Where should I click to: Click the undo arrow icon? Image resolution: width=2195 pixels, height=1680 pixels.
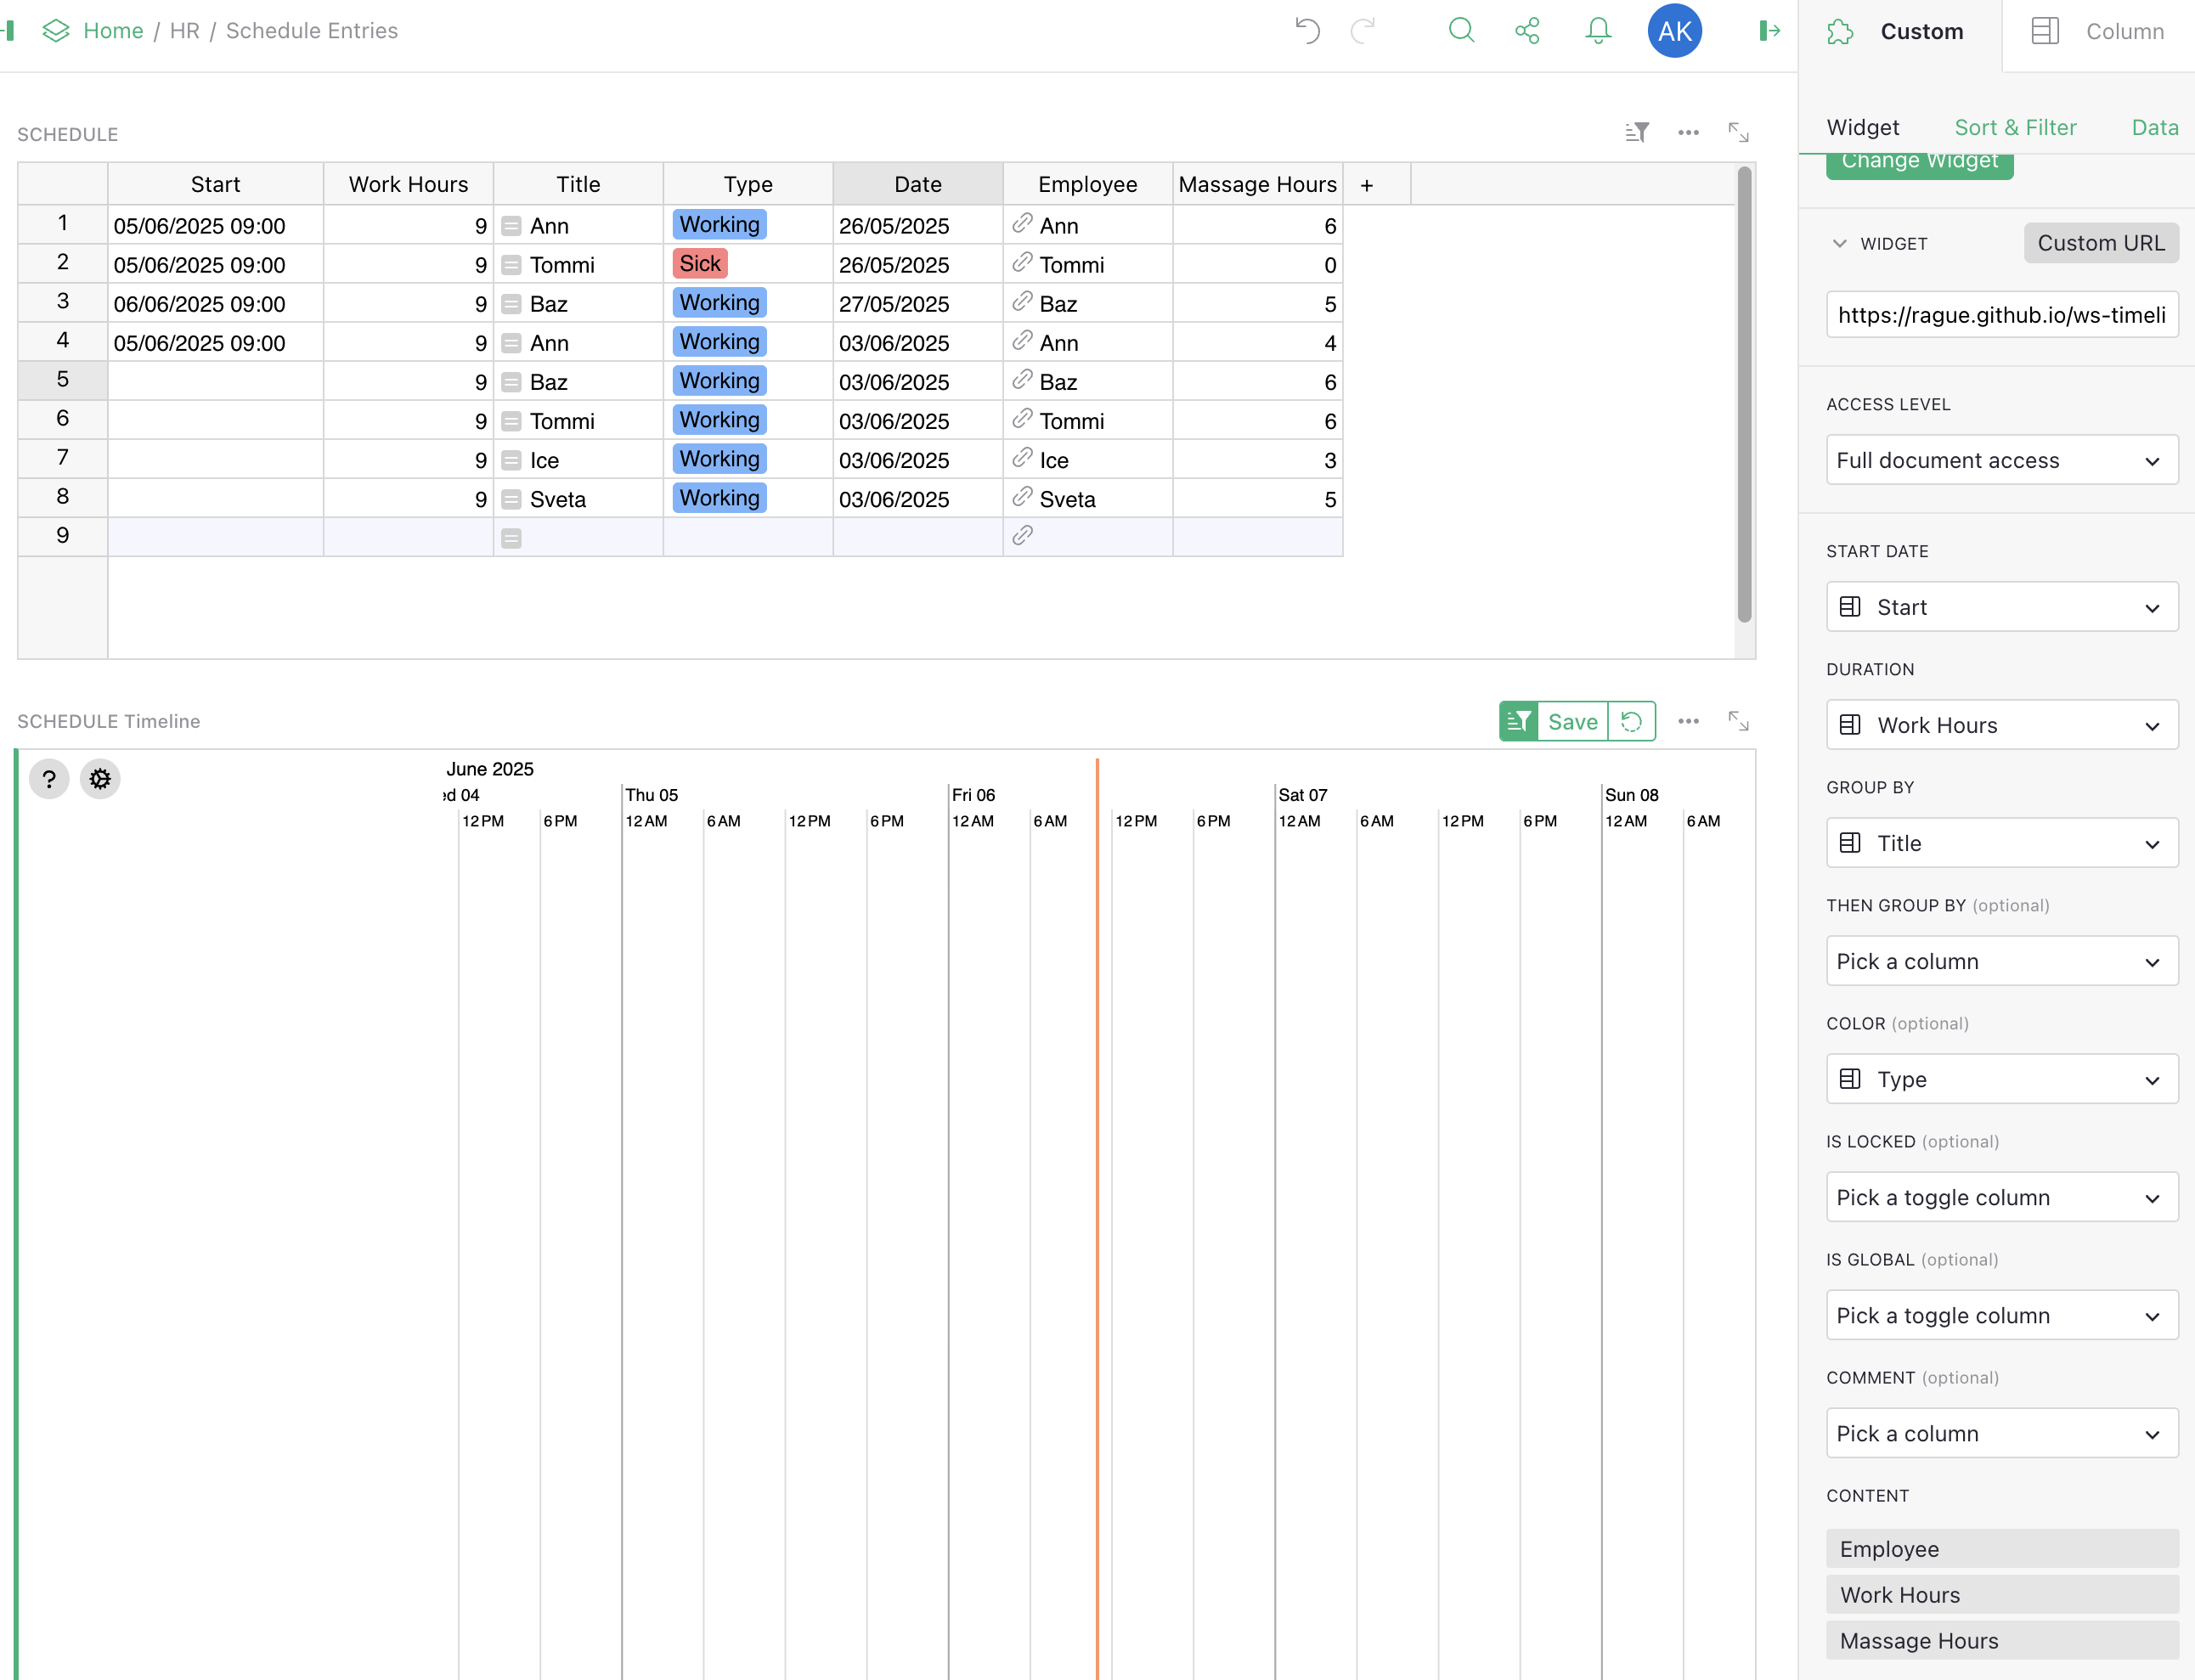click(x=1307, y=31)
